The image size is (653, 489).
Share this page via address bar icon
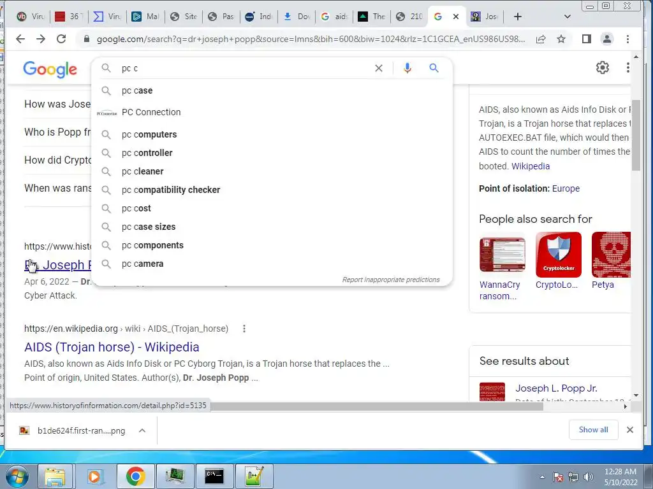coord(541,39)
